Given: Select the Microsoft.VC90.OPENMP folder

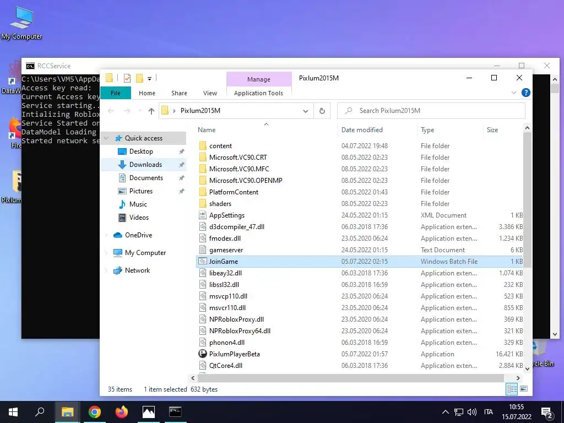Looking at the screenshot, I should [x=246, y=180].
